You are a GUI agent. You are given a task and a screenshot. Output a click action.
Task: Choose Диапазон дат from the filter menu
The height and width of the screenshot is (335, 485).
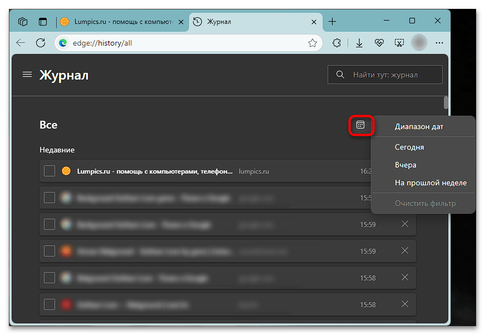[419, 126]
